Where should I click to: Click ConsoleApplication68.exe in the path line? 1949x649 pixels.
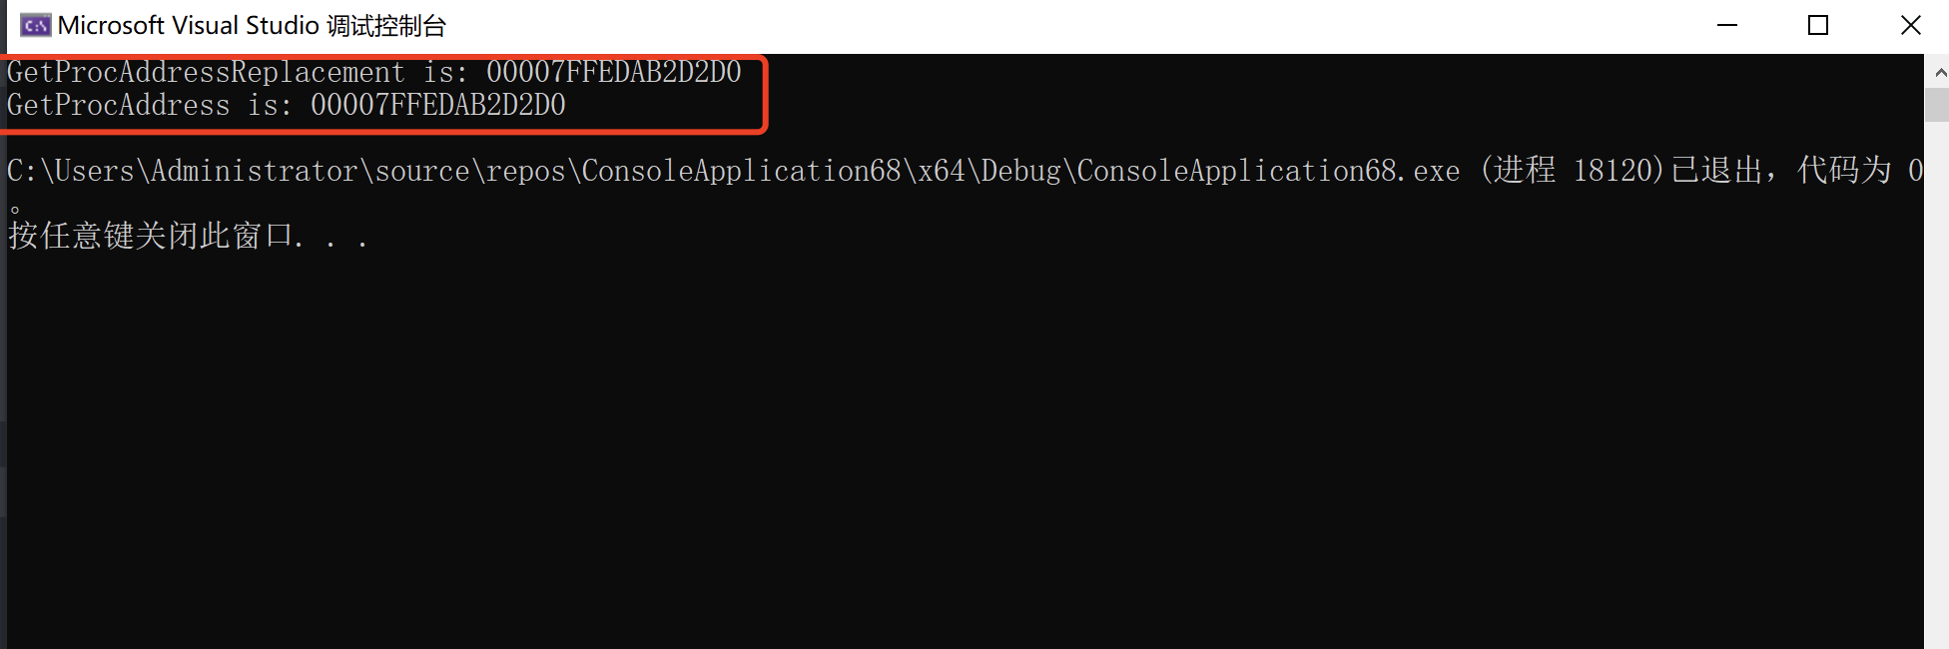[1268, 171]
